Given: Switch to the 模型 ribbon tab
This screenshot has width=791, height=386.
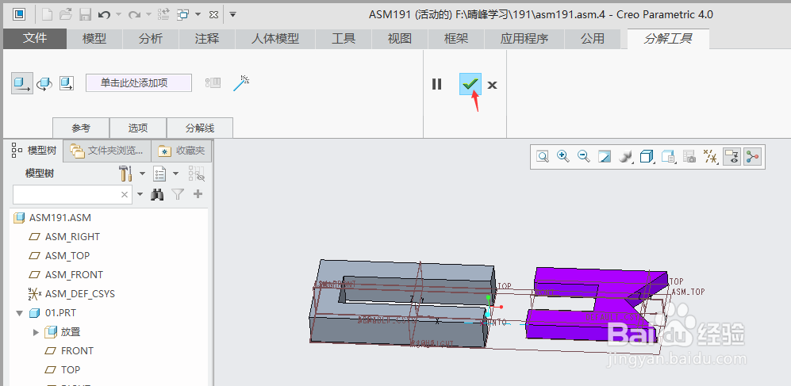Looking at the screenshot, I should (94, 38).
